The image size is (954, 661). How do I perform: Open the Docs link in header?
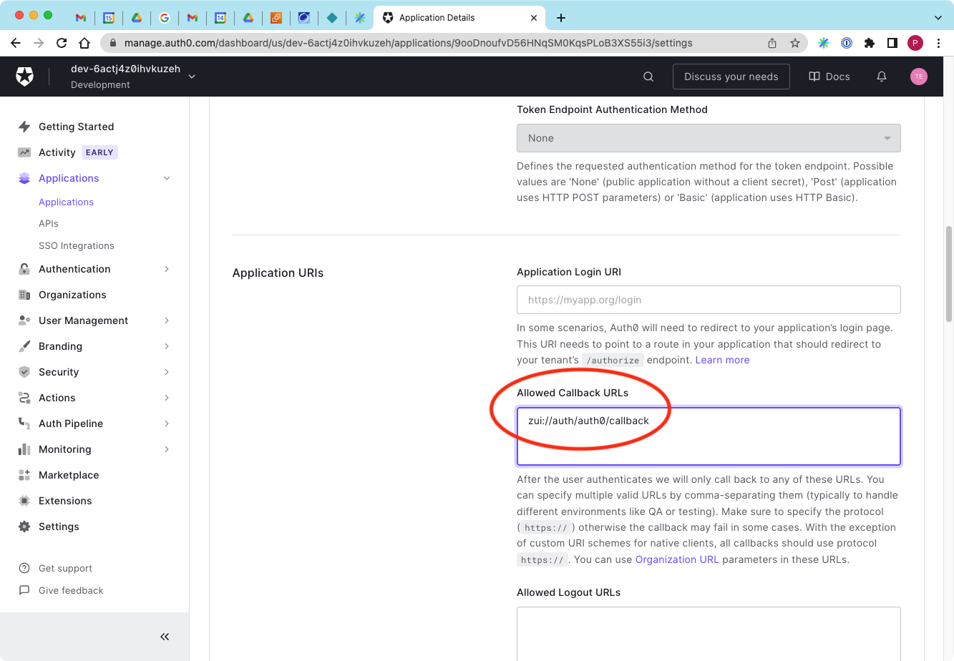point(829,77)
